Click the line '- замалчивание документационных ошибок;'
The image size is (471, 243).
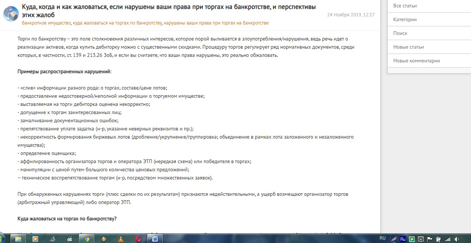[68, 121]
